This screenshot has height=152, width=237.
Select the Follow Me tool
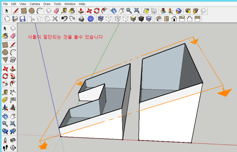(13, 76)
